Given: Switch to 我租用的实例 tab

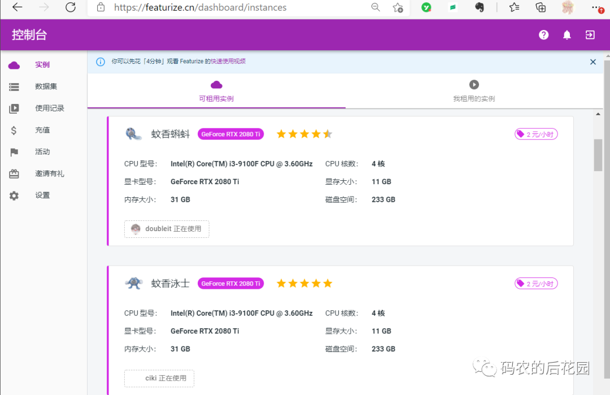Looking at the screenshot, I should (474, 91).
